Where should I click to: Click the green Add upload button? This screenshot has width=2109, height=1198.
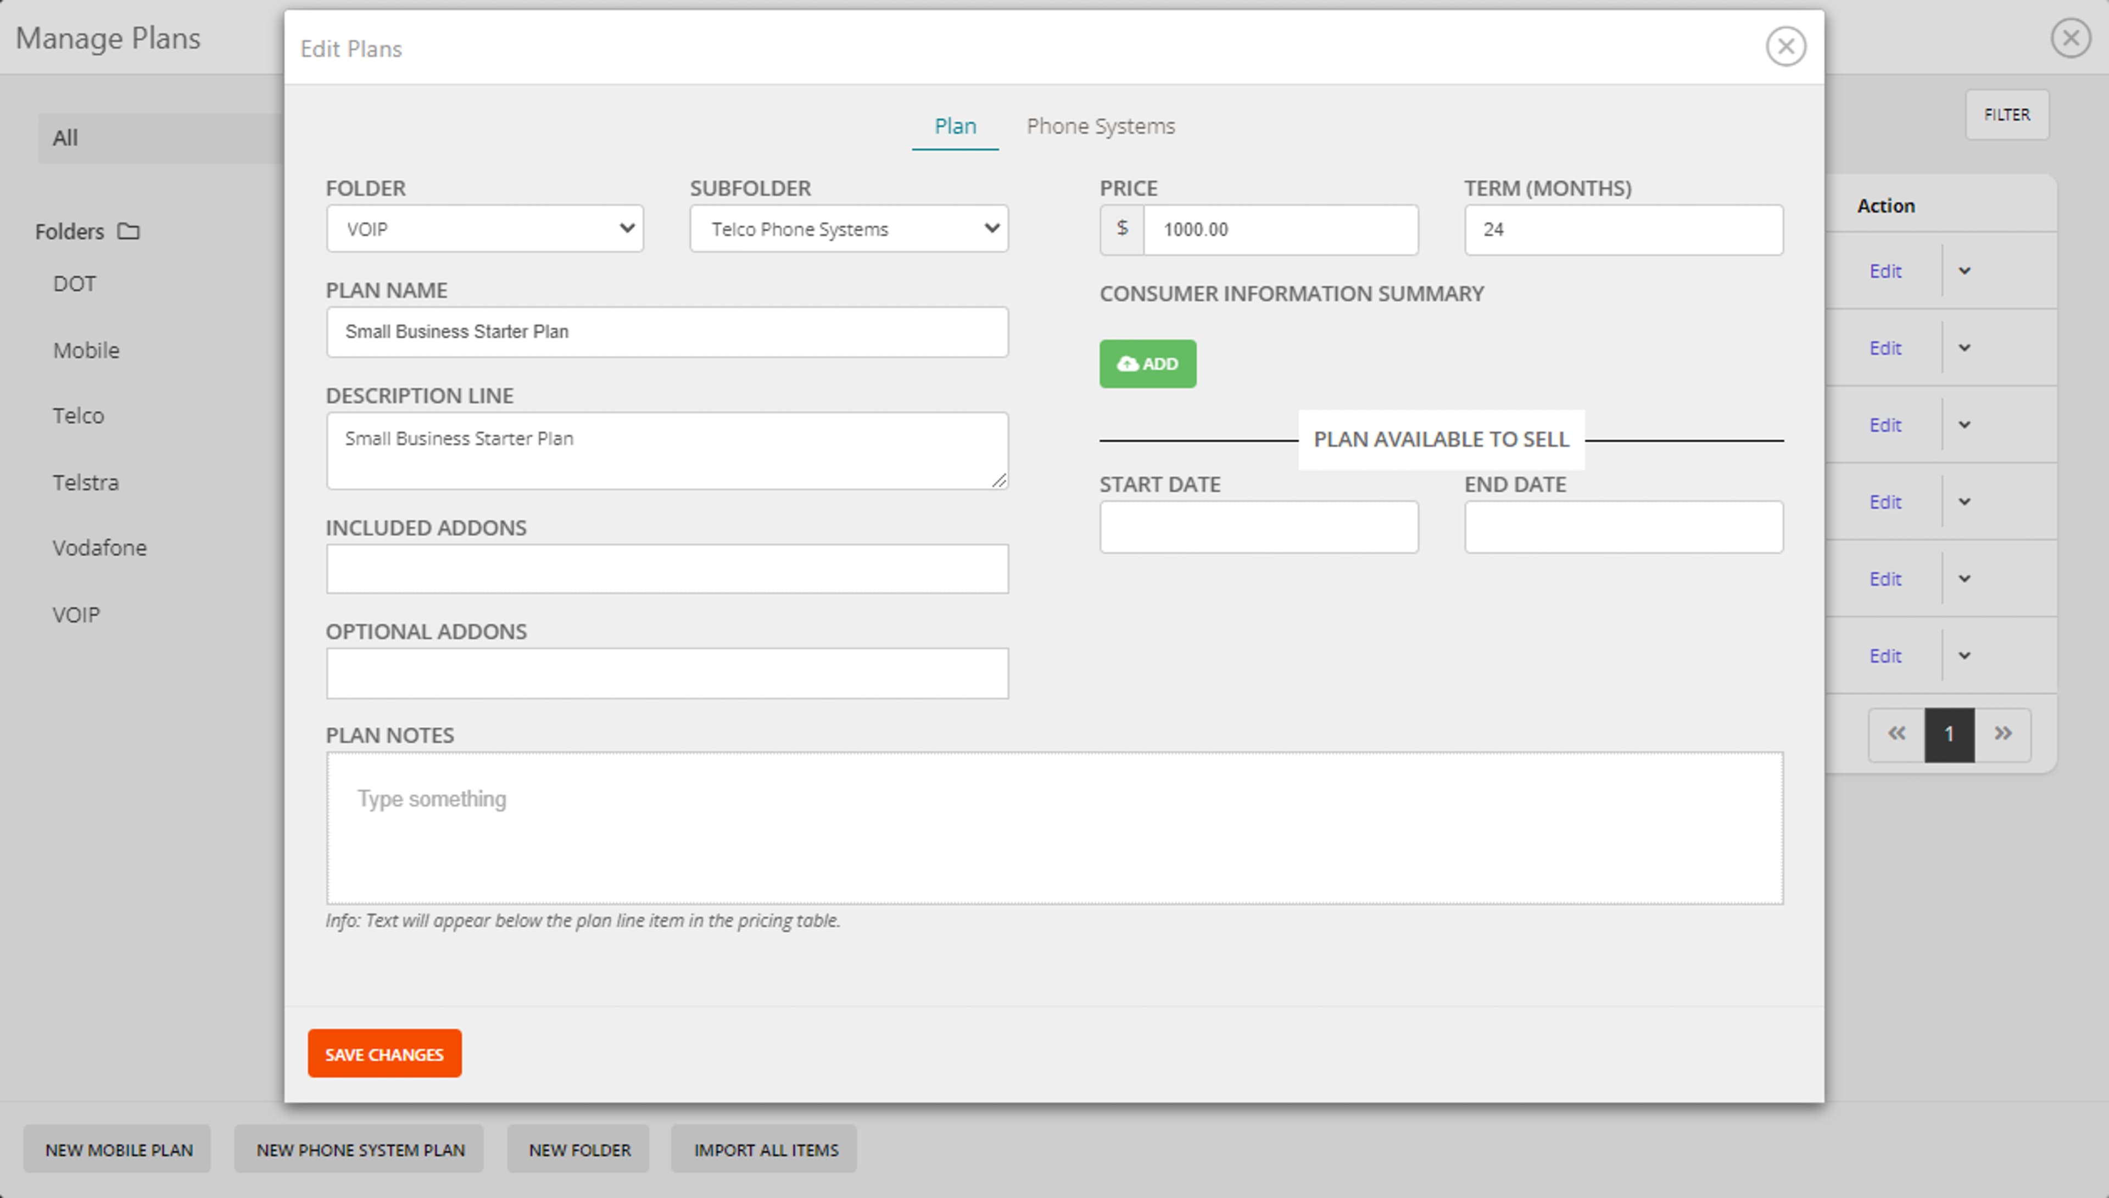click(x=1147, y=364)
